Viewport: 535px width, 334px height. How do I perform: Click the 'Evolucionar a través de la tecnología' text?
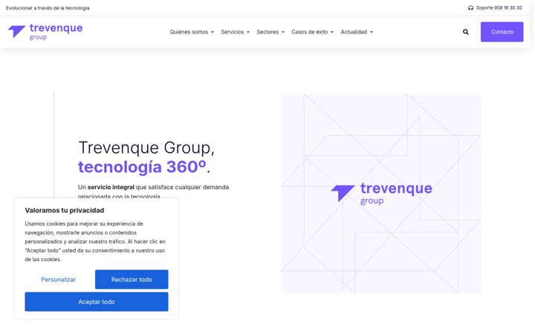[48, 8]
